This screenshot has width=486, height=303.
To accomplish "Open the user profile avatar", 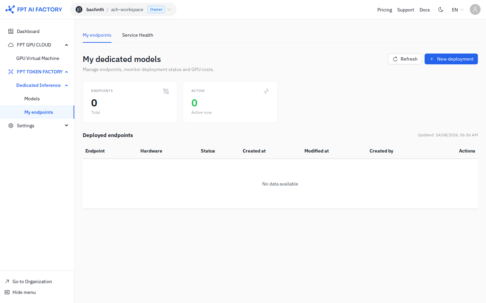I will [x=475, y=9].
